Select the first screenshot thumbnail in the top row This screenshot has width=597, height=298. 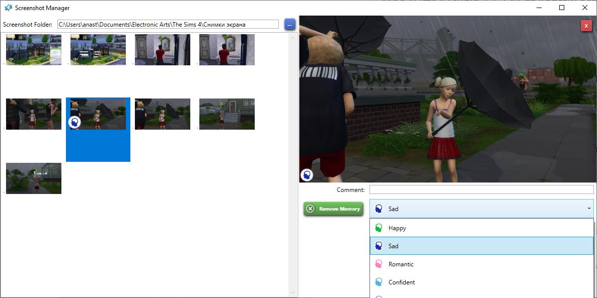pyautogui.click(x=34, y=50)
